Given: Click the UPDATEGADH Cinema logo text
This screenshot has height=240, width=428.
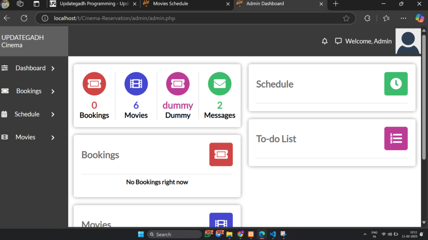Looking at the screenshot, I should tap(23, 41).
